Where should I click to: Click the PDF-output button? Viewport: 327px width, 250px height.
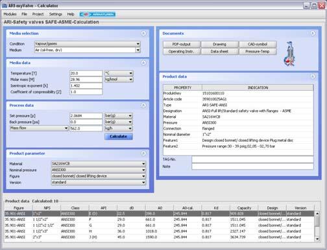[182, 44]
